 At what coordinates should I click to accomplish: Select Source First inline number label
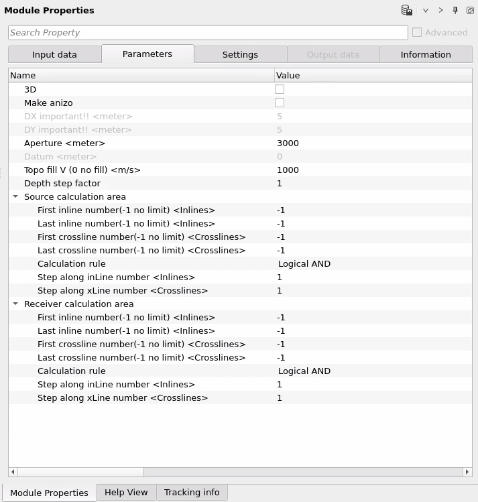point(126,210)
